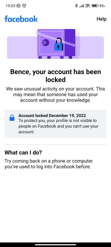Tap the Account locked December 19, 2022 notice

tap(55, 124)
